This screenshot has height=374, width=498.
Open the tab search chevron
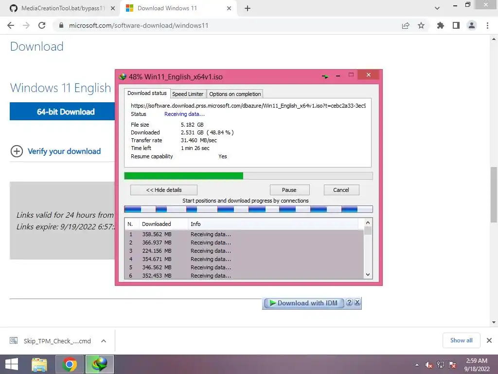(437, 8)
